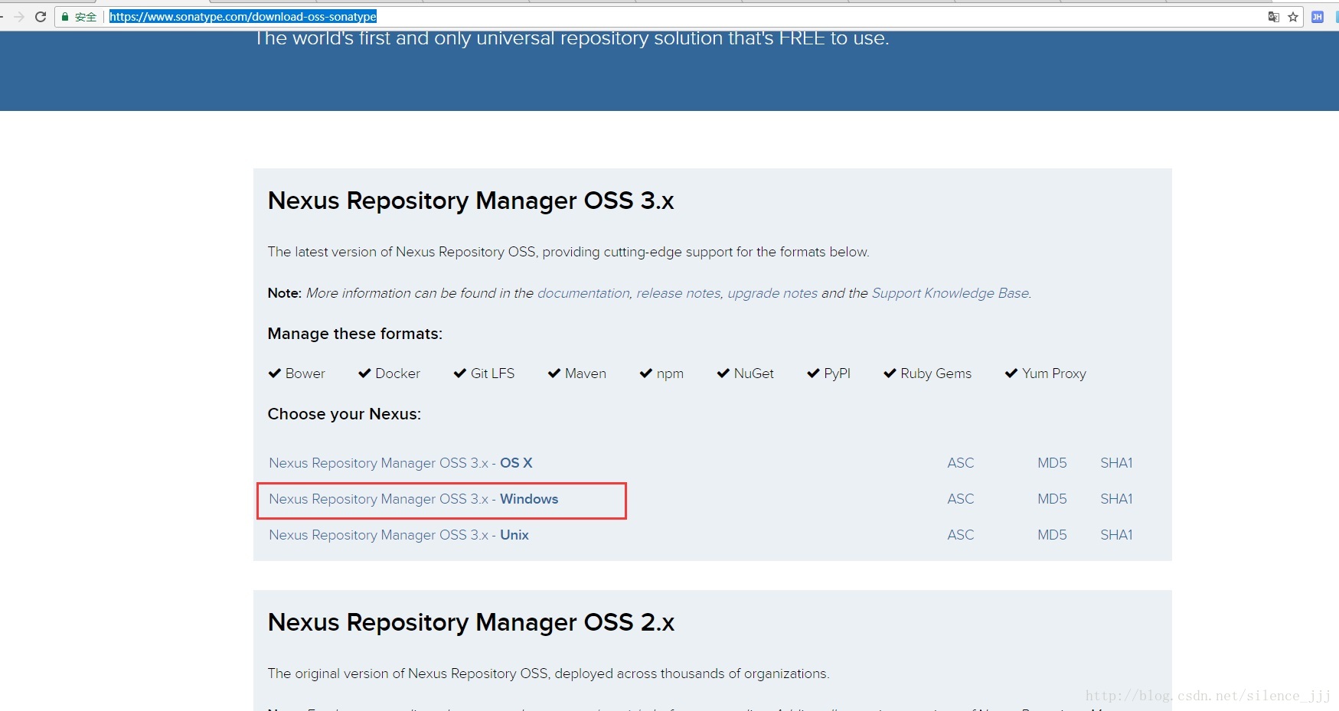
Task: Click the Yum Proxy format label
Action: [x=1054, y=373]
